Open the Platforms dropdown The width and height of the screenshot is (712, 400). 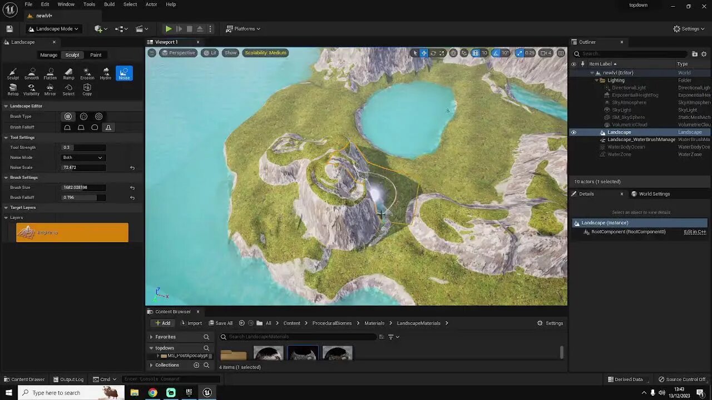coord(243,29)
